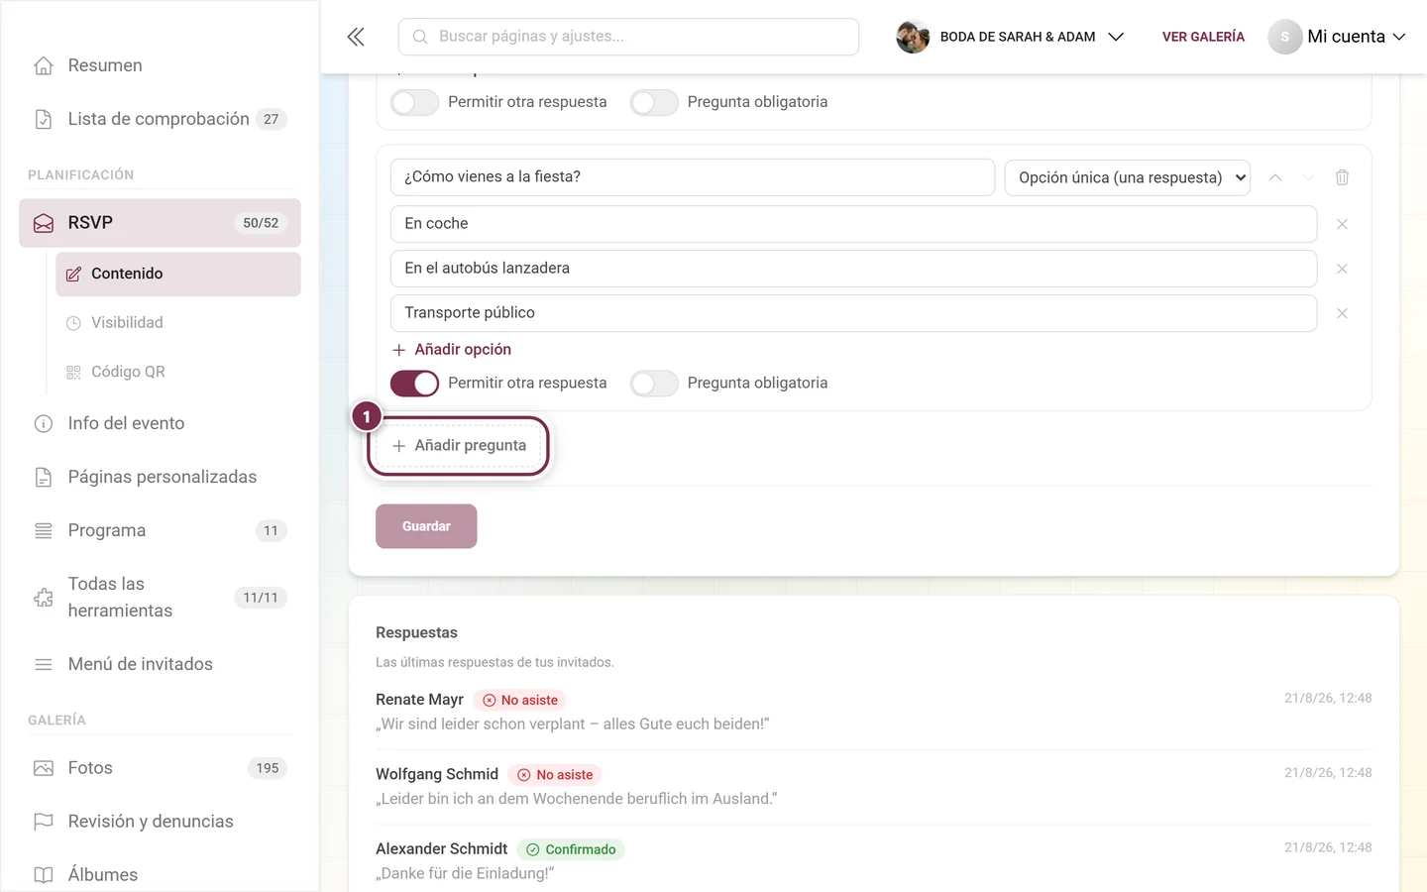Click the clock icon beside Visibilidad

73,323
